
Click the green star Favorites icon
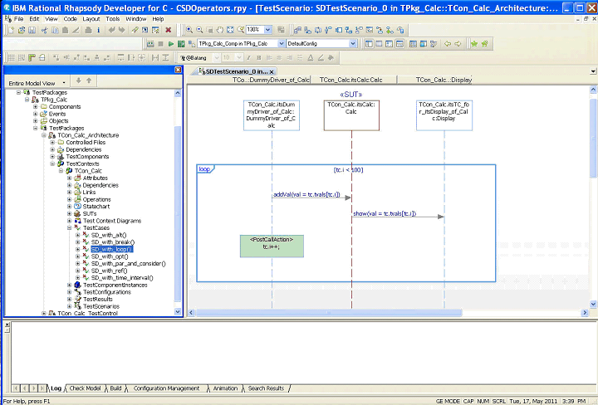(474, 44)
